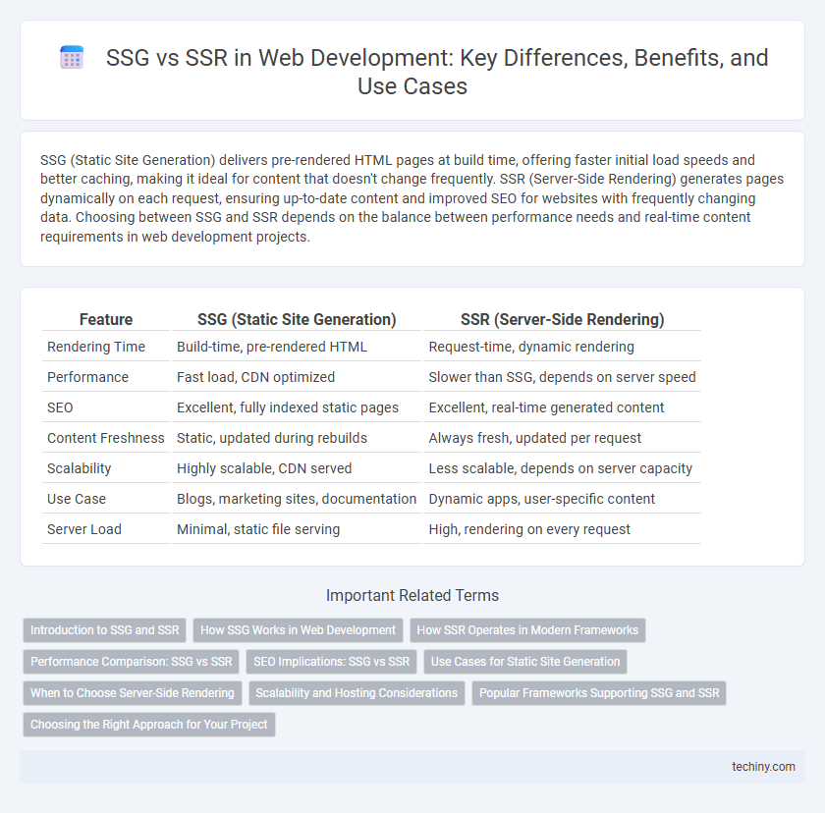Click 'High, rendering on every request' cell
The image size is (825, 813).
click(529, 529)
